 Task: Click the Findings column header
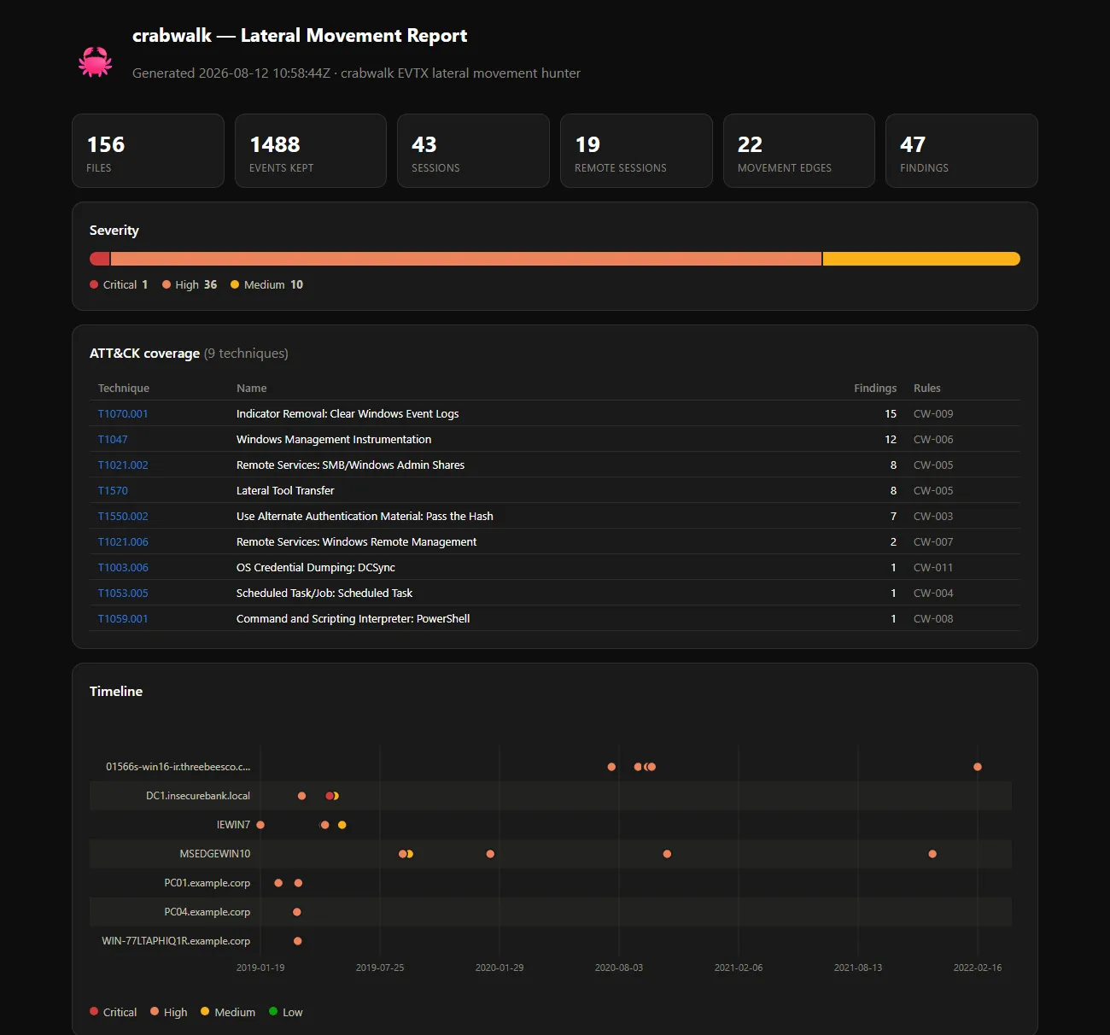875,389
